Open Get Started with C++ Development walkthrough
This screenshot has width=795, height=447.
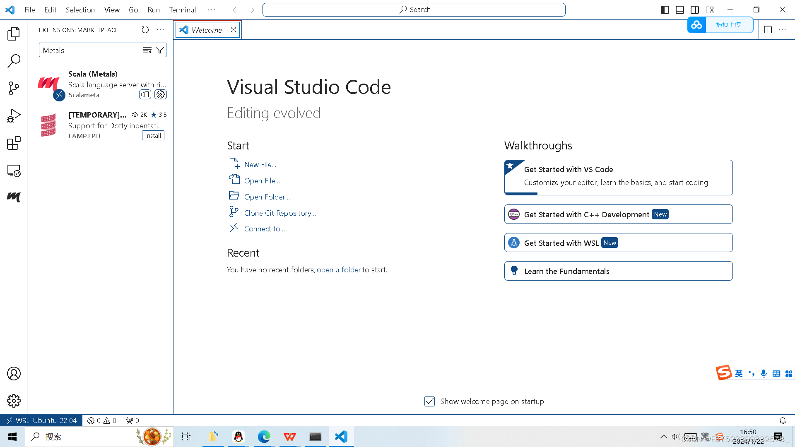pyautogui.click(x=618, y=214)
